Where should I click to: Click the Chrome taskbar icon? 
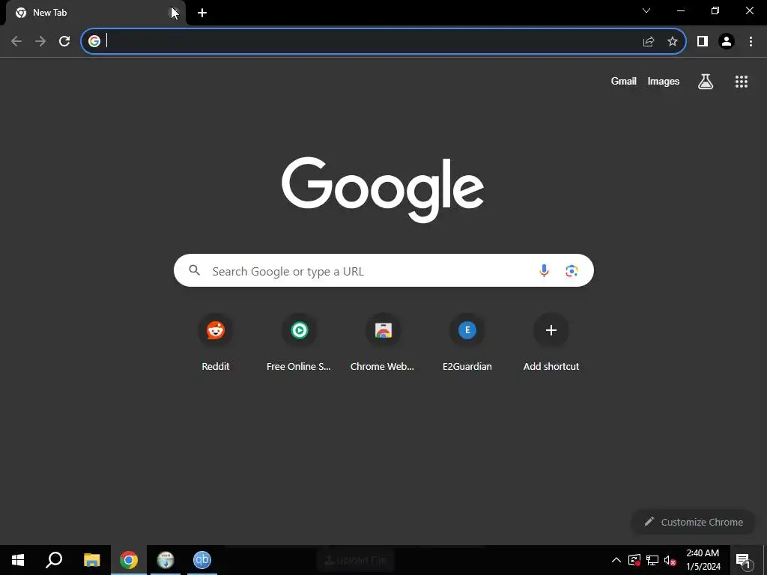(x=129, y=560)
